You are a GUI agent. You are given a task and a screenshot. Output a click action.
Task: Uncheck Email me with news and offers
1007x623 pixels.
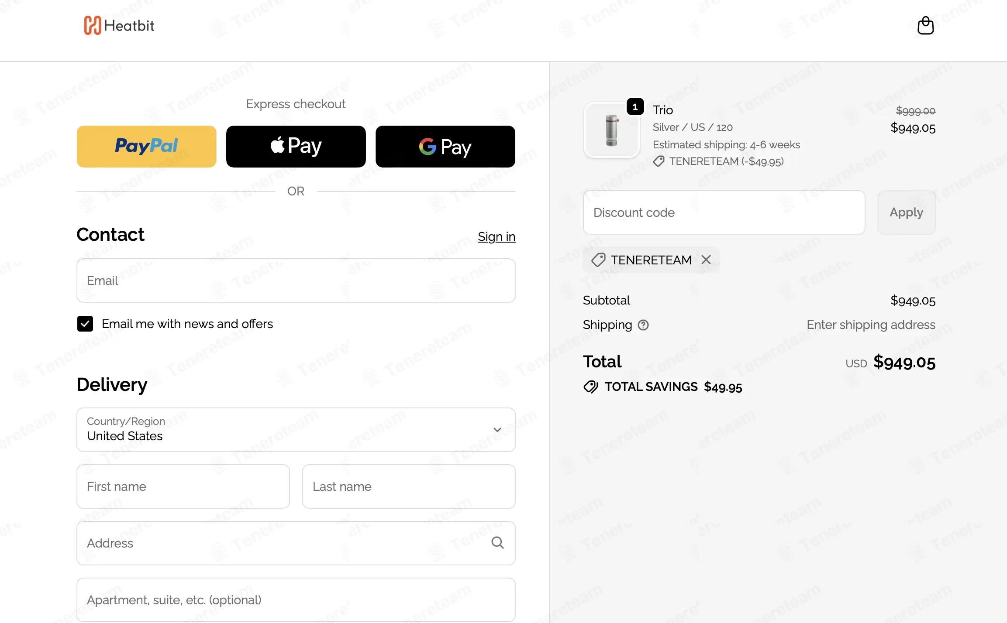click(85, 324)
